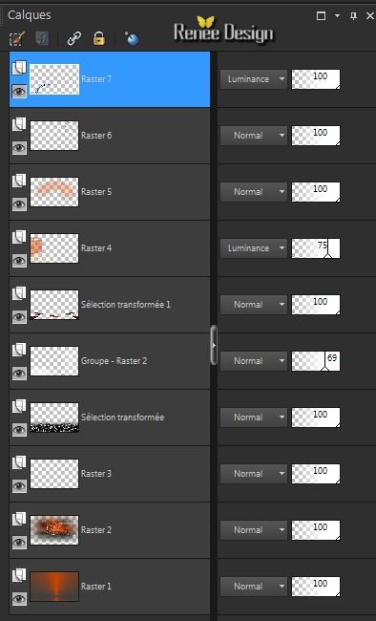The image size is (376, 621).
Task: Open blend mode dropdown of Raster 7
Action: [x=253, y=79]
